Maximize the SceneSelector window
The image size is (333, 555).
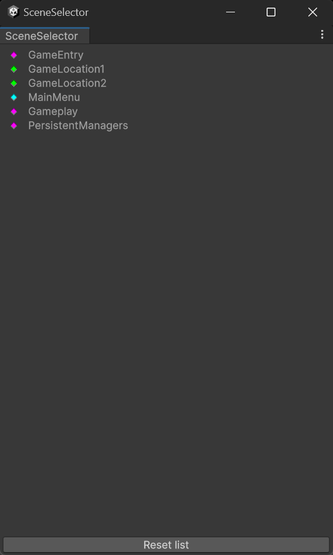(x=271, y=12)
